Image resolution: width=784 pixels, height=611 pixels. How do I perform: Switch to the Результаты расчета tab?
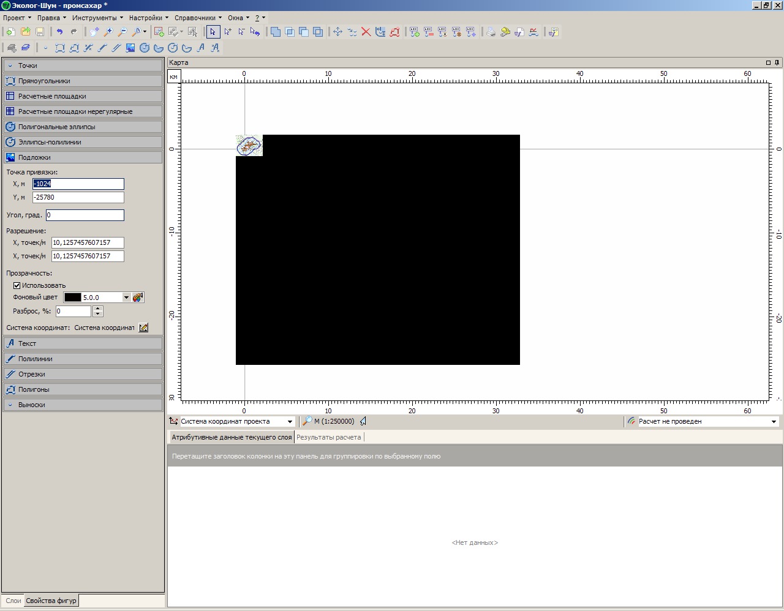(x=329, y=437)
